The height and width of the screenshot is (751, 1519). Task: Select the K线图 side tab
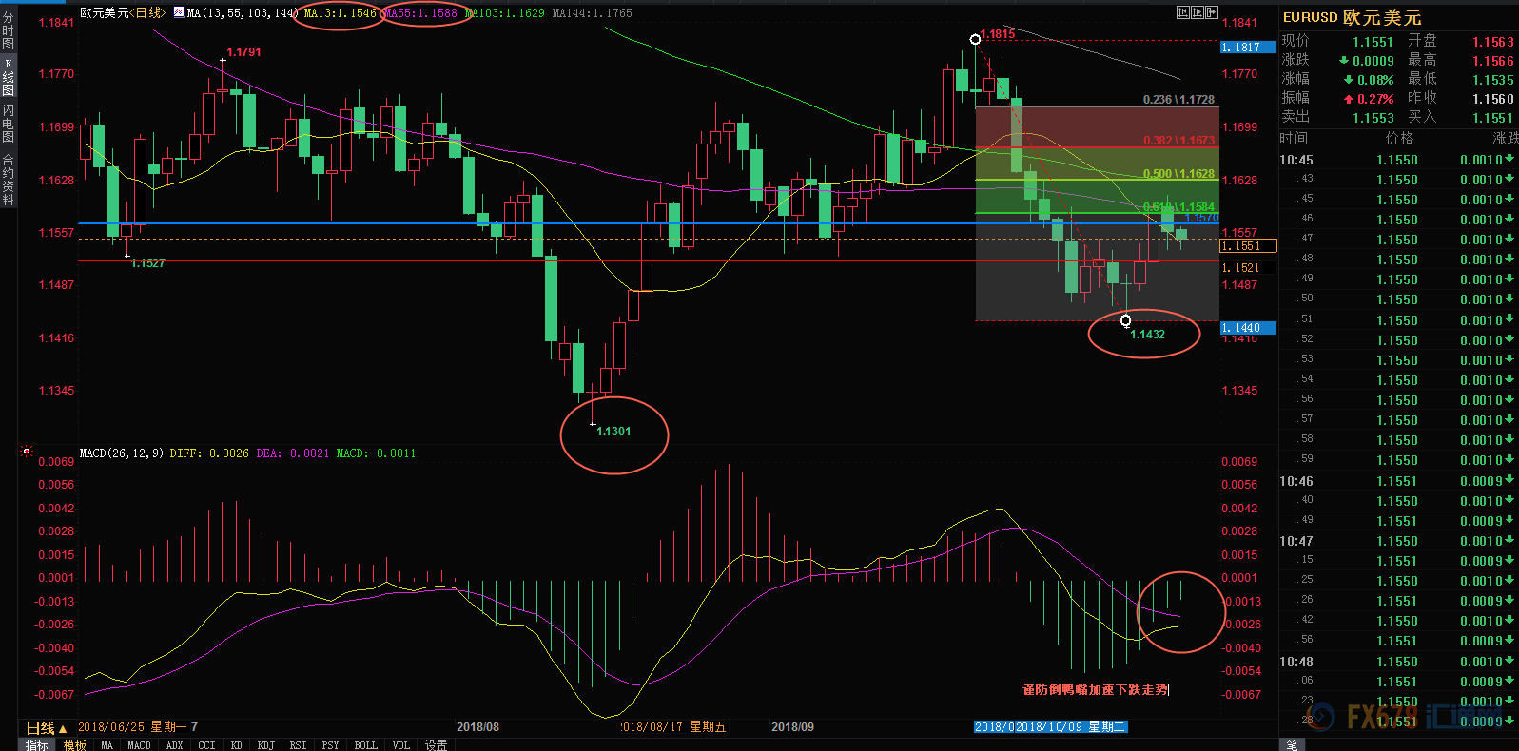(x=8, y=76)
